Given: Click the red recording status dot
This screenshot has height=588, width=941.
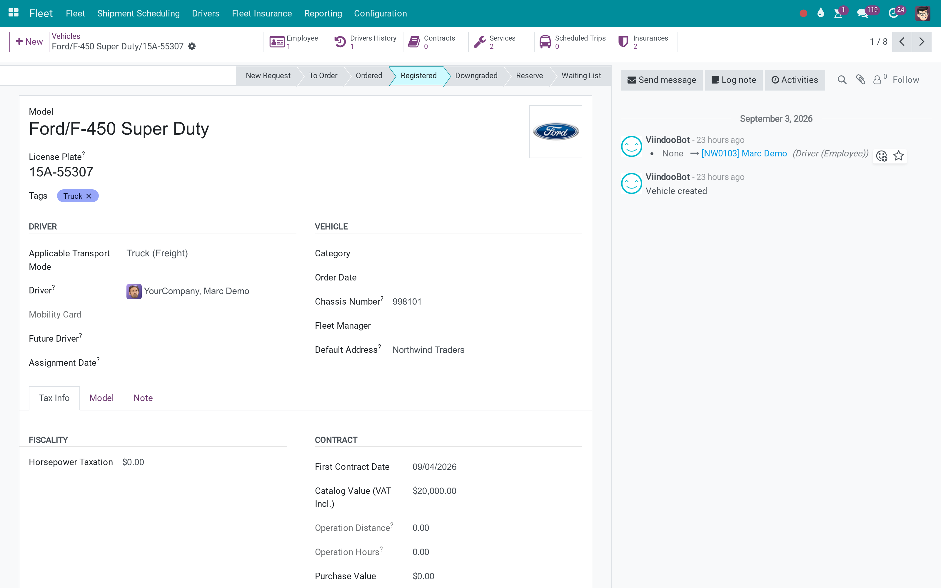Looking at the screenshot, I should pos(803,14).
